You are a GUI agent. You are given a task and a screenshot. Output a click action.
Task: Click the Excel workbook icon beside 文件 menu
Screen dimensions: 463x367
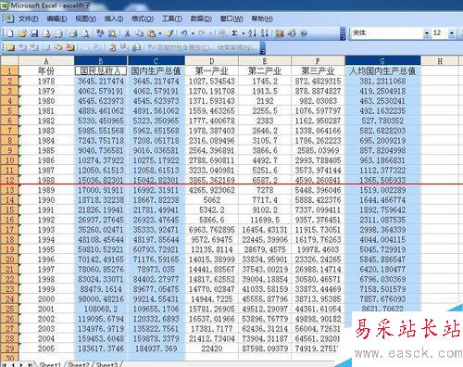pos(9,19)
